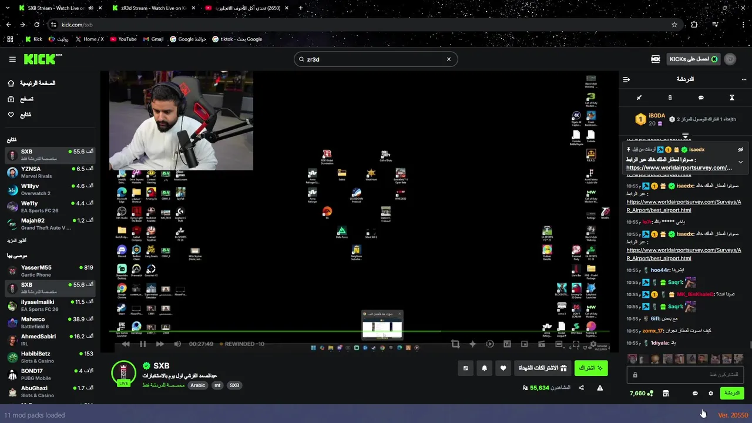Viewport: 752px width, 423px height.
Task: Fast forward the stream player
Action: 160,344
